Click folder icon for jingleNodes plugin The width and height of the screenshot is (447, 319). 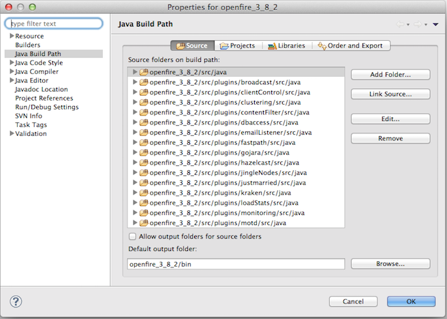144,173
